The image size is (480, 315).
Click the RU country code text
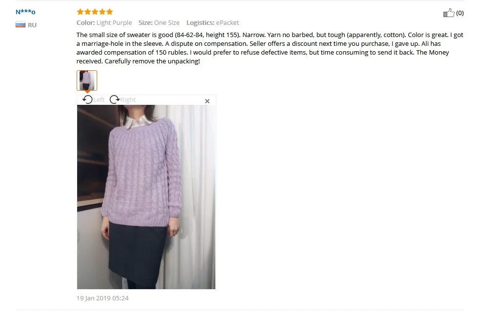click(32, 25)
